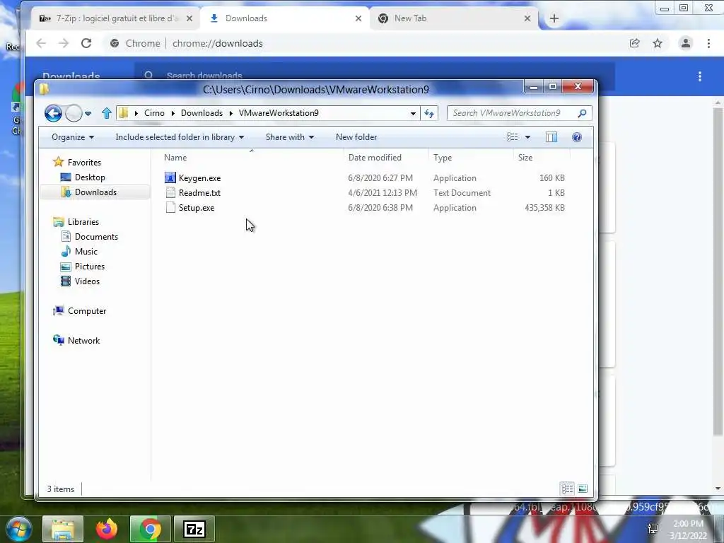Launch Firefox from the taskbar
The width and height of the screenshot is (724, 543).
pos(107,529)
